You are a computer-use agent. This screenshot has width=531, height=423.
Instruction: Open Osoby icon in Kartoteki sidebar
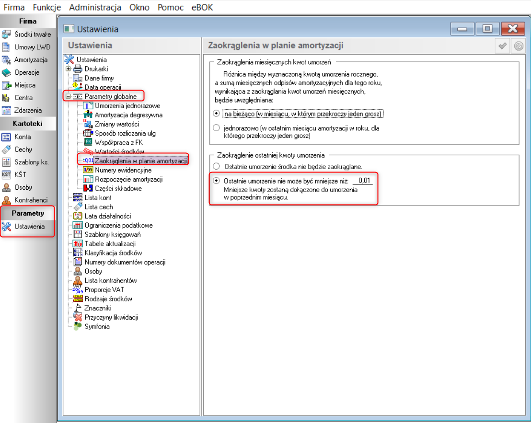(x=6, y=187)
